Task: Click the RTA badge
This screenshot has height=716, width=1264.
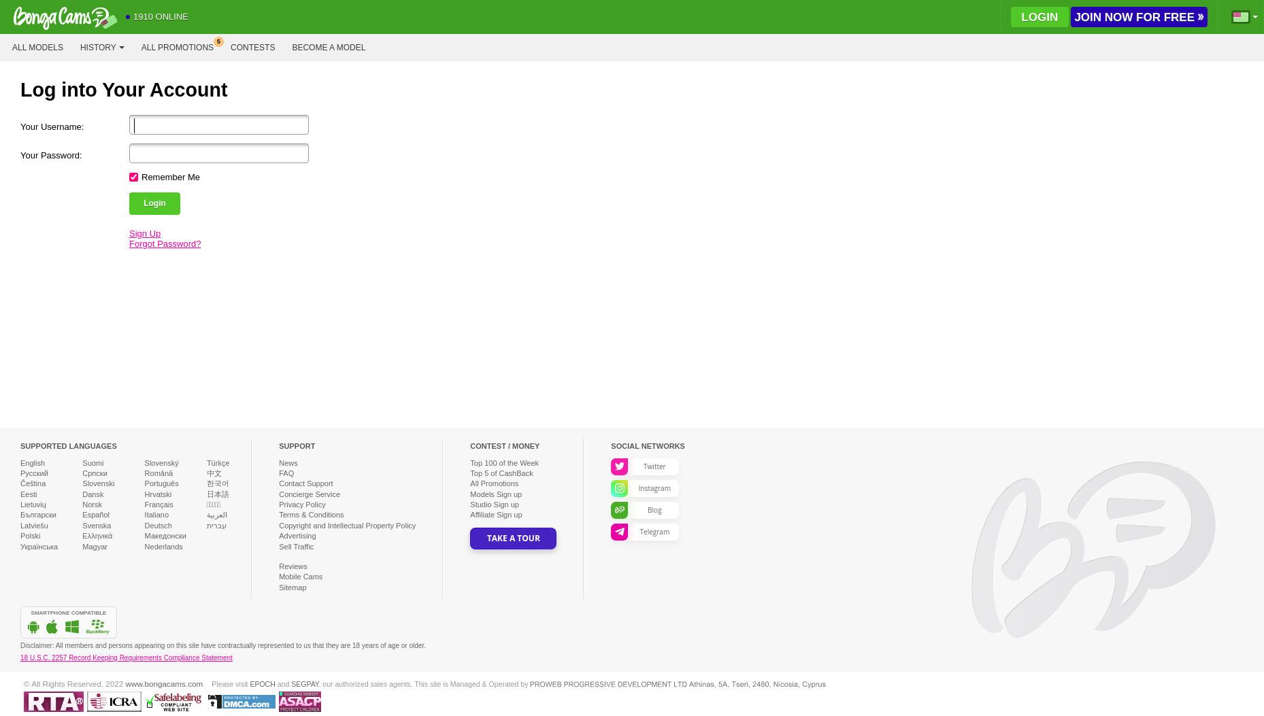Action: 54,702
